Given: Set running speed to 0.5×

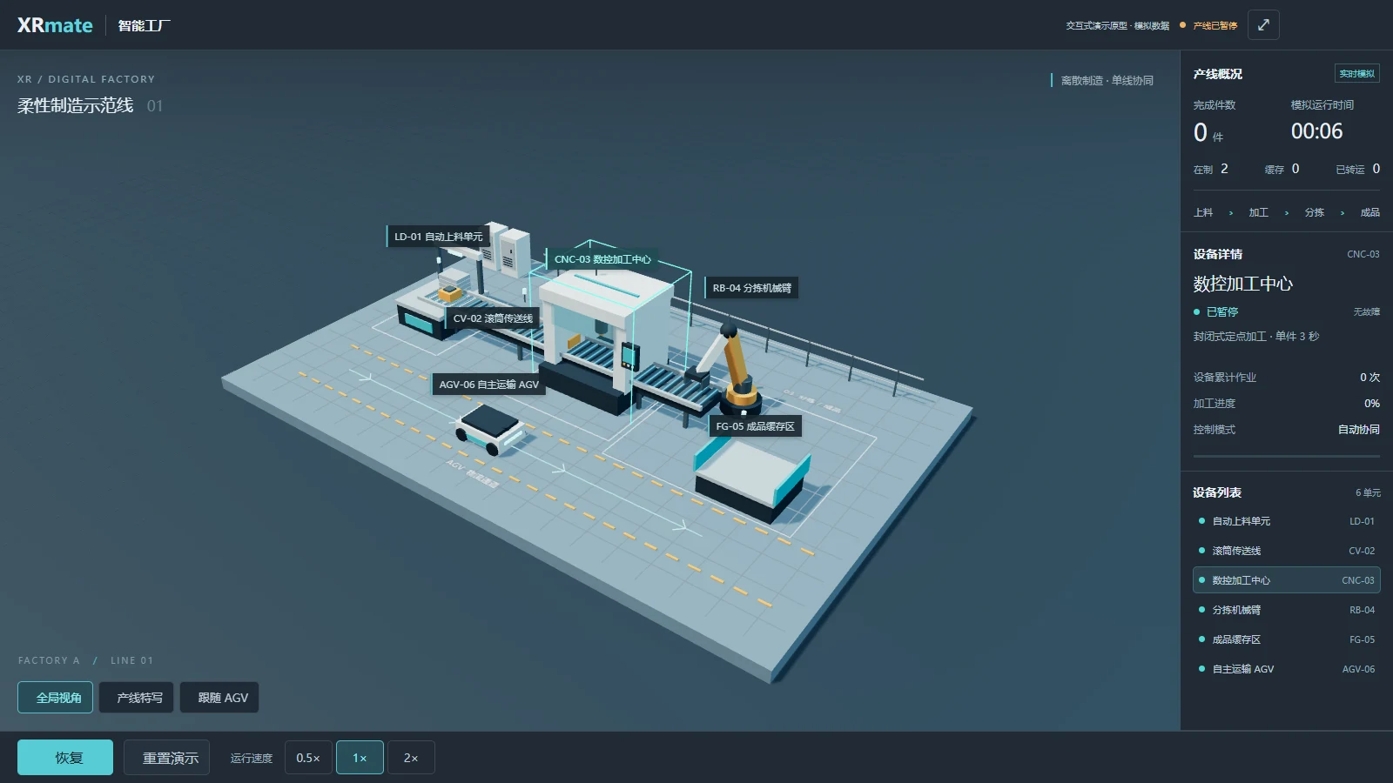Looking at the screenshot, I should tap(308, 758).
